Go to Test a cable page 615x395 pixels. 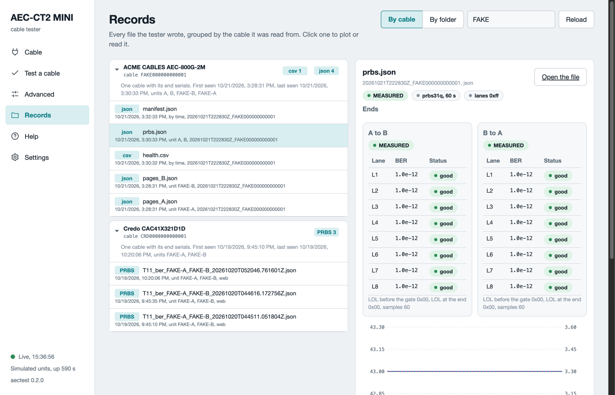(47, 73)
